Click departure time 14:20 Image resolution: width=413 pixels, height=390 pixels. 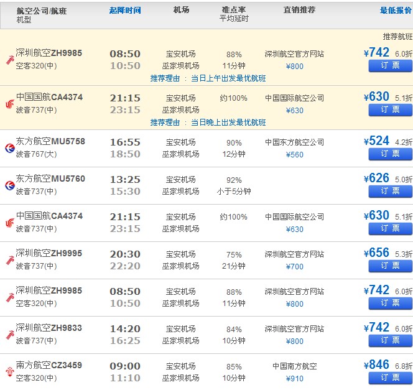pos(125,328)
